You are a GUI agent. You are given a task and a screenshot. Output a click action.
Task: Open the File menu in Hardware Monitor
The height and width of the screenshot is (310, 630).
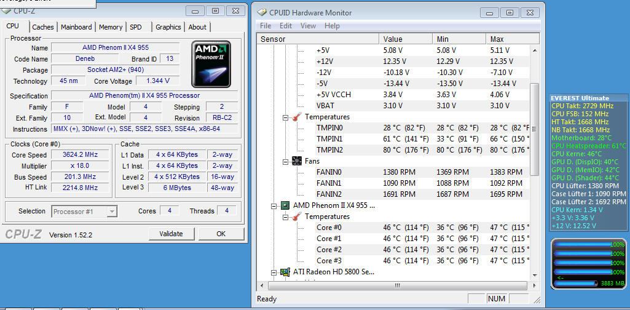(x=266, y=26)
